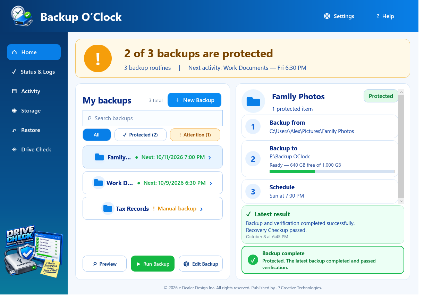Click the Drive Check diamond icon
Image resolution: width=424 pixels, height=308 pixels.
click(14, 150)
